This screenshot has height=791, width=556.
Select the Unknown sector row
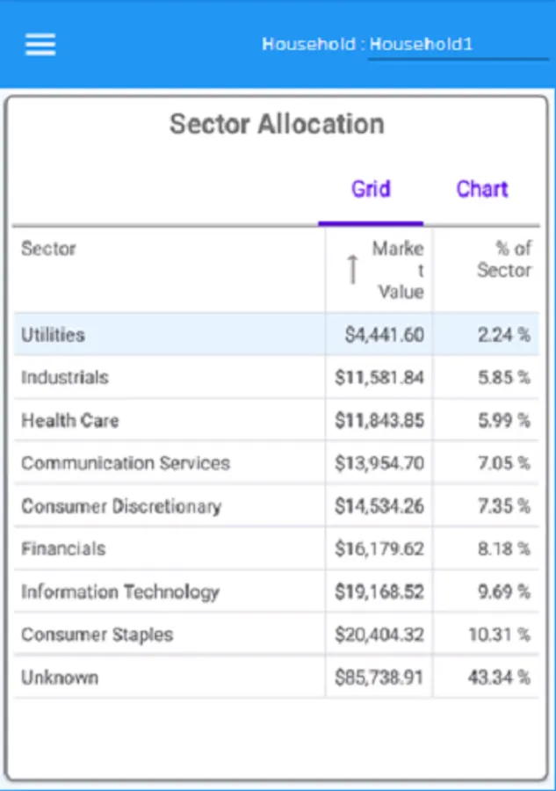[x=60, y=678]
